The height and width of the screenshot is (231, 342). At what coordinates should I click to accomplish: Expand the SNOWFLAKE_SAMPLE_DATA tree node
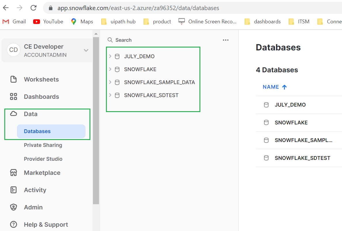(110, 82)
